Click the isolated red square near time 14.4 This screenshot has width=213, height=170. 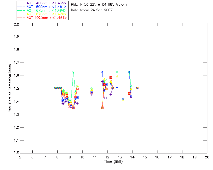[x=137, y=88]
